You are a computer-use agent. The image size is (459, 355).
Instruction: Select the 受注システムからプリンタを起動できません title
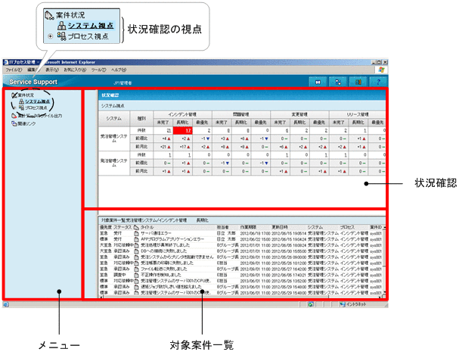[x=177, y=257]
